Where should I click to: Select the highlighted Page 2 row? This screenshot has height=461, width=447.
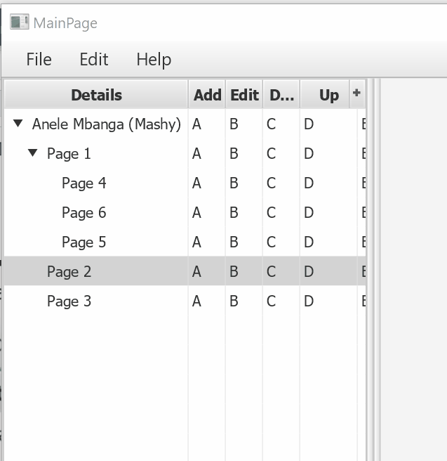coord(69,272)
